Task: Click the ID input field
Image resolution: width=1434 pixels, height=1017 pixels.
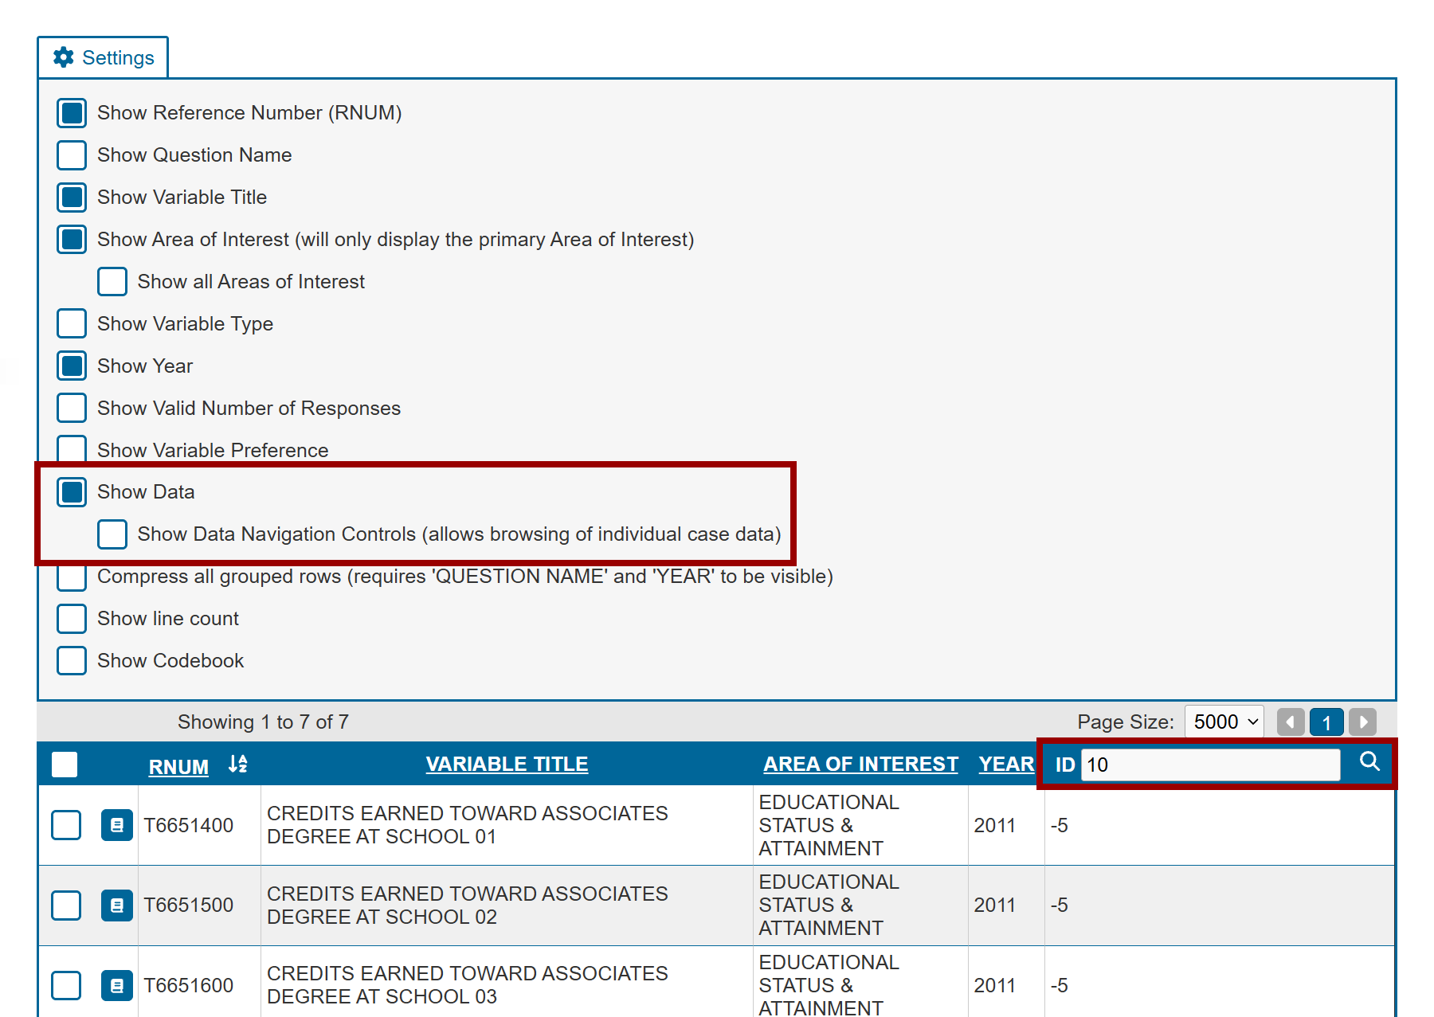Action: [1211, 765]
